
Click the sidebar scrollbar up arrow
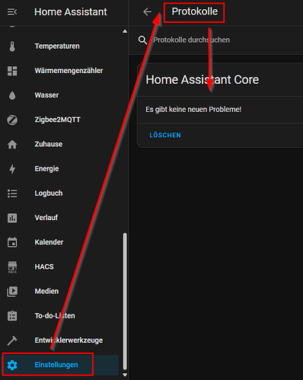125,31
